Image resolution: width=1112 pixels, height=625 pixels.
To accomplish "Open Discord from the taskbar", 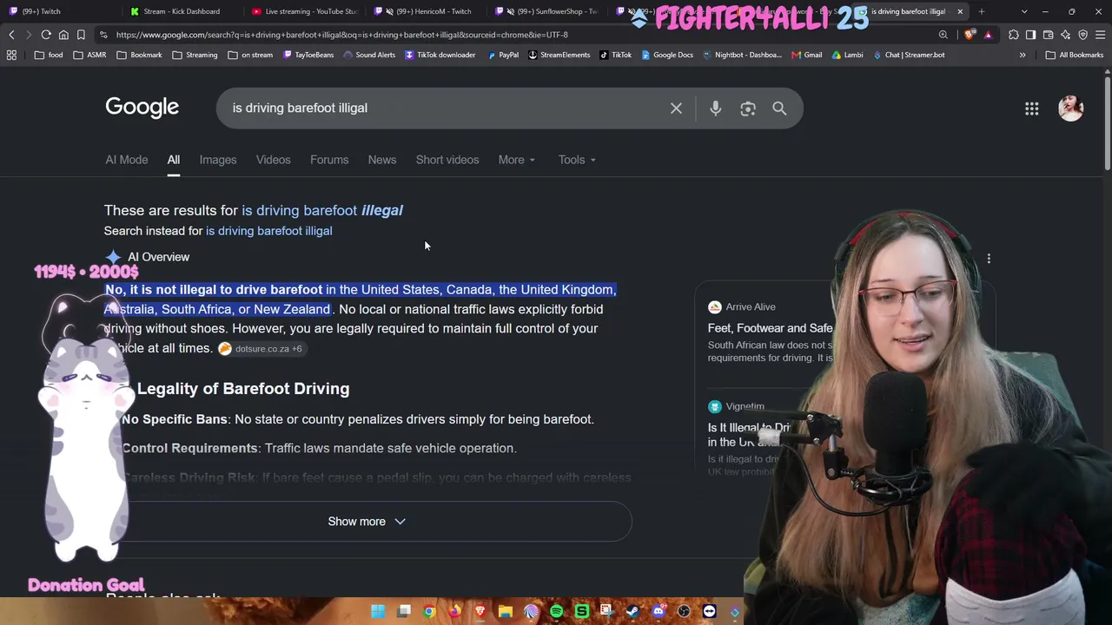I will tap(658, 612).
